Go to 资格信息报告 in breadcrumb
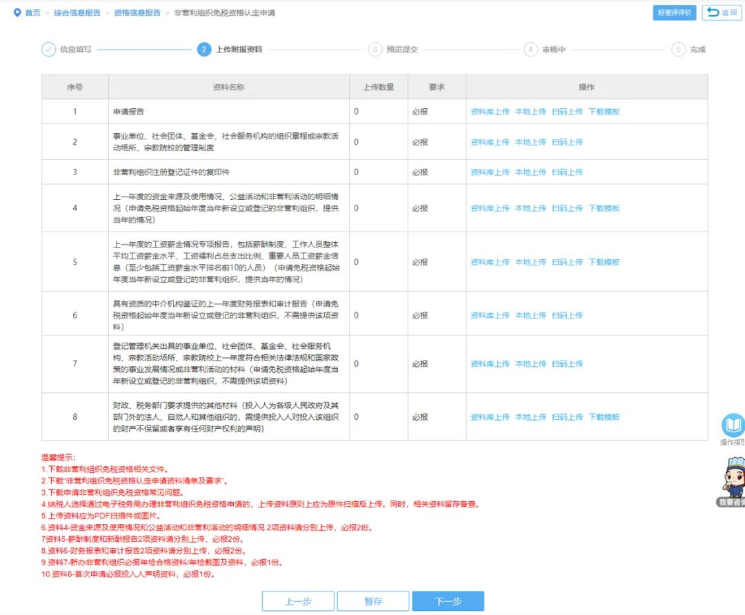The height and width of the screenshot is (615, 745). 137,13
